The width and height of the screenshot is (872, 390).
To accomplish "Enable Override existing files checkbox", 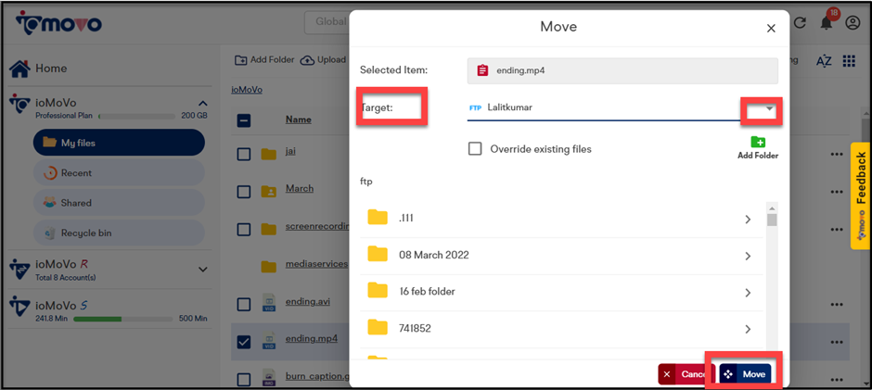I will [475, 149].
